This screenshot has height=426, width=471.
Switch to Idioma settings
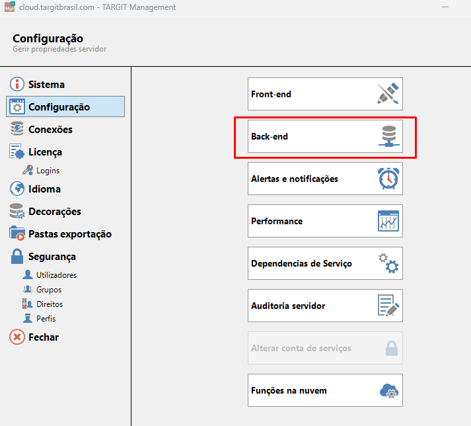click(x=65, y=189)
